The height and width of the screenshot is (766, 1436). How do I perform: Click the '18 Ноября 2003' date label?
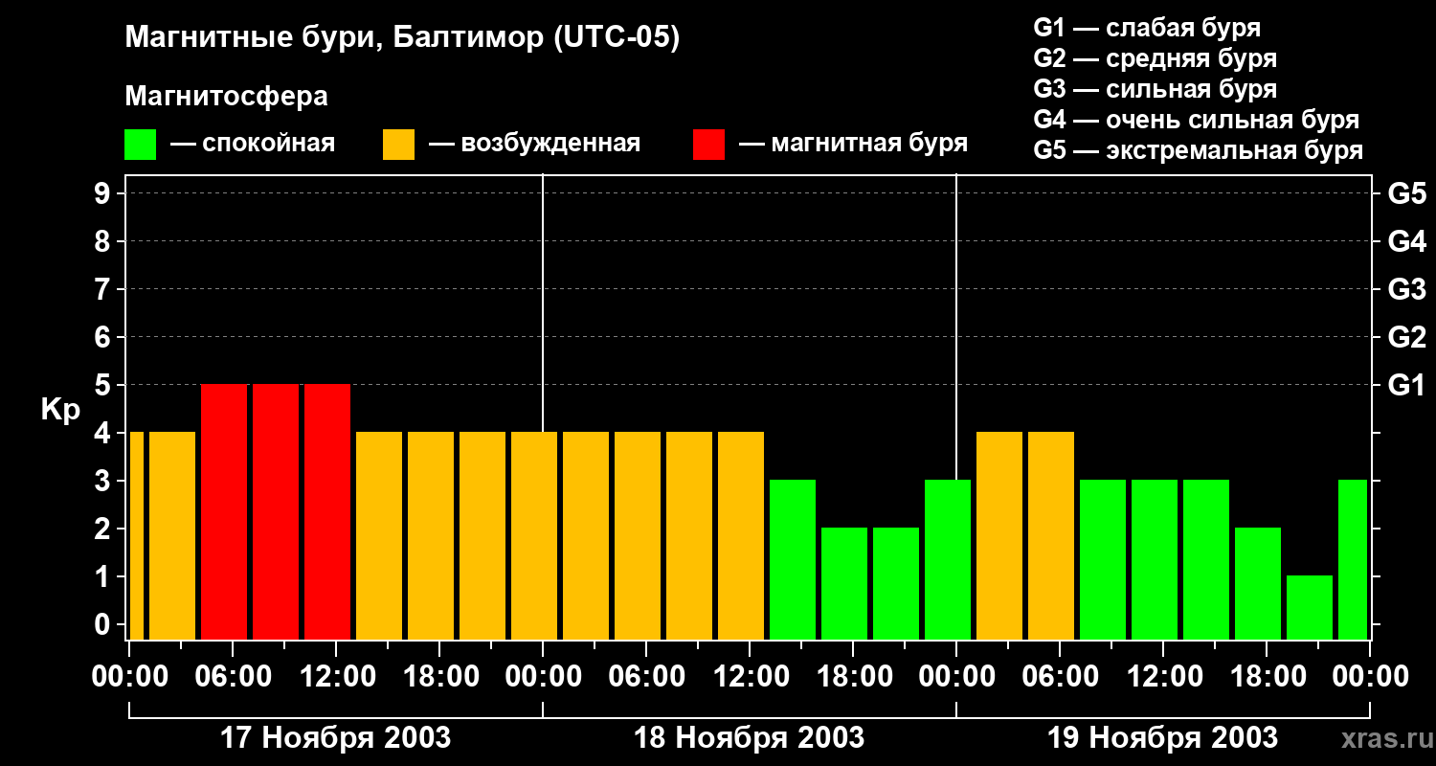[x=749, y=737]
